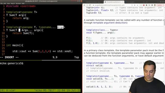This screenshot has height=93, width=165.
Task: Open Help menu in terminal window
Action: [x=23, y=3]
